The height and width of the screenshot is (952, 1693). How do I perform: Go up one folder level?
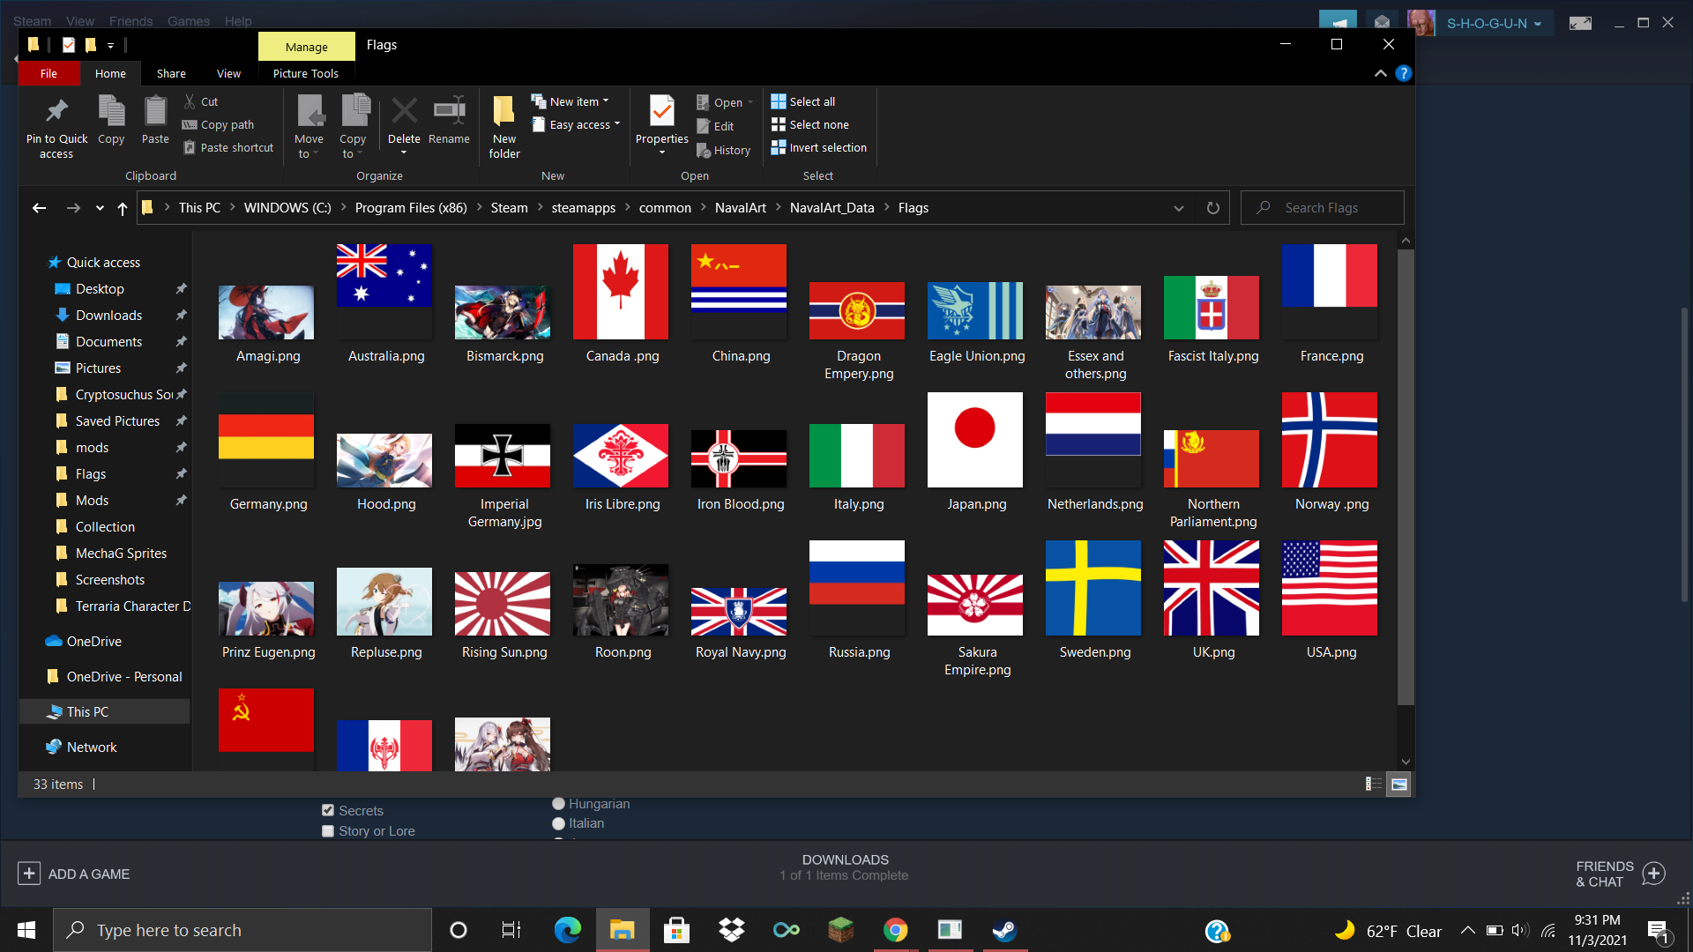[123, 208]
